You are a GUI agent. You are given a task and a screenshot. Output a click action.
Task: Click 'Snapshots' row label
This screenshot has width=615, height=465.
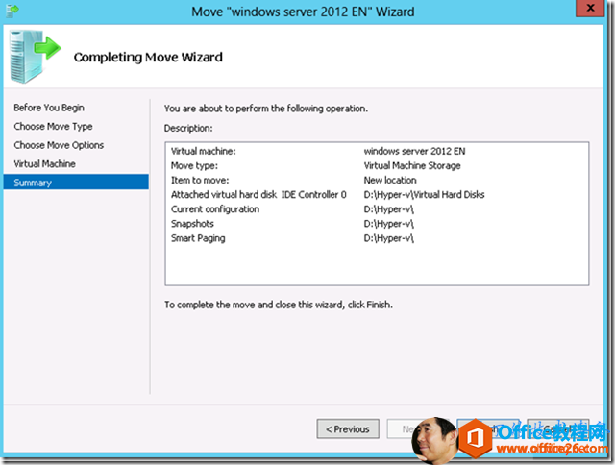[x=192, y=224]
